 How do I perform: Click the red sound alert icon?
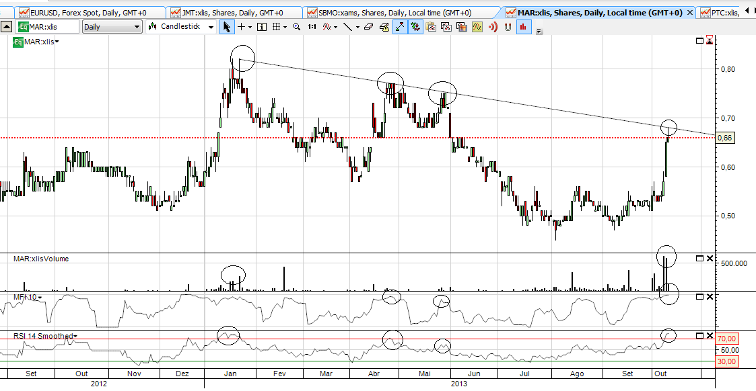[493, 26]
